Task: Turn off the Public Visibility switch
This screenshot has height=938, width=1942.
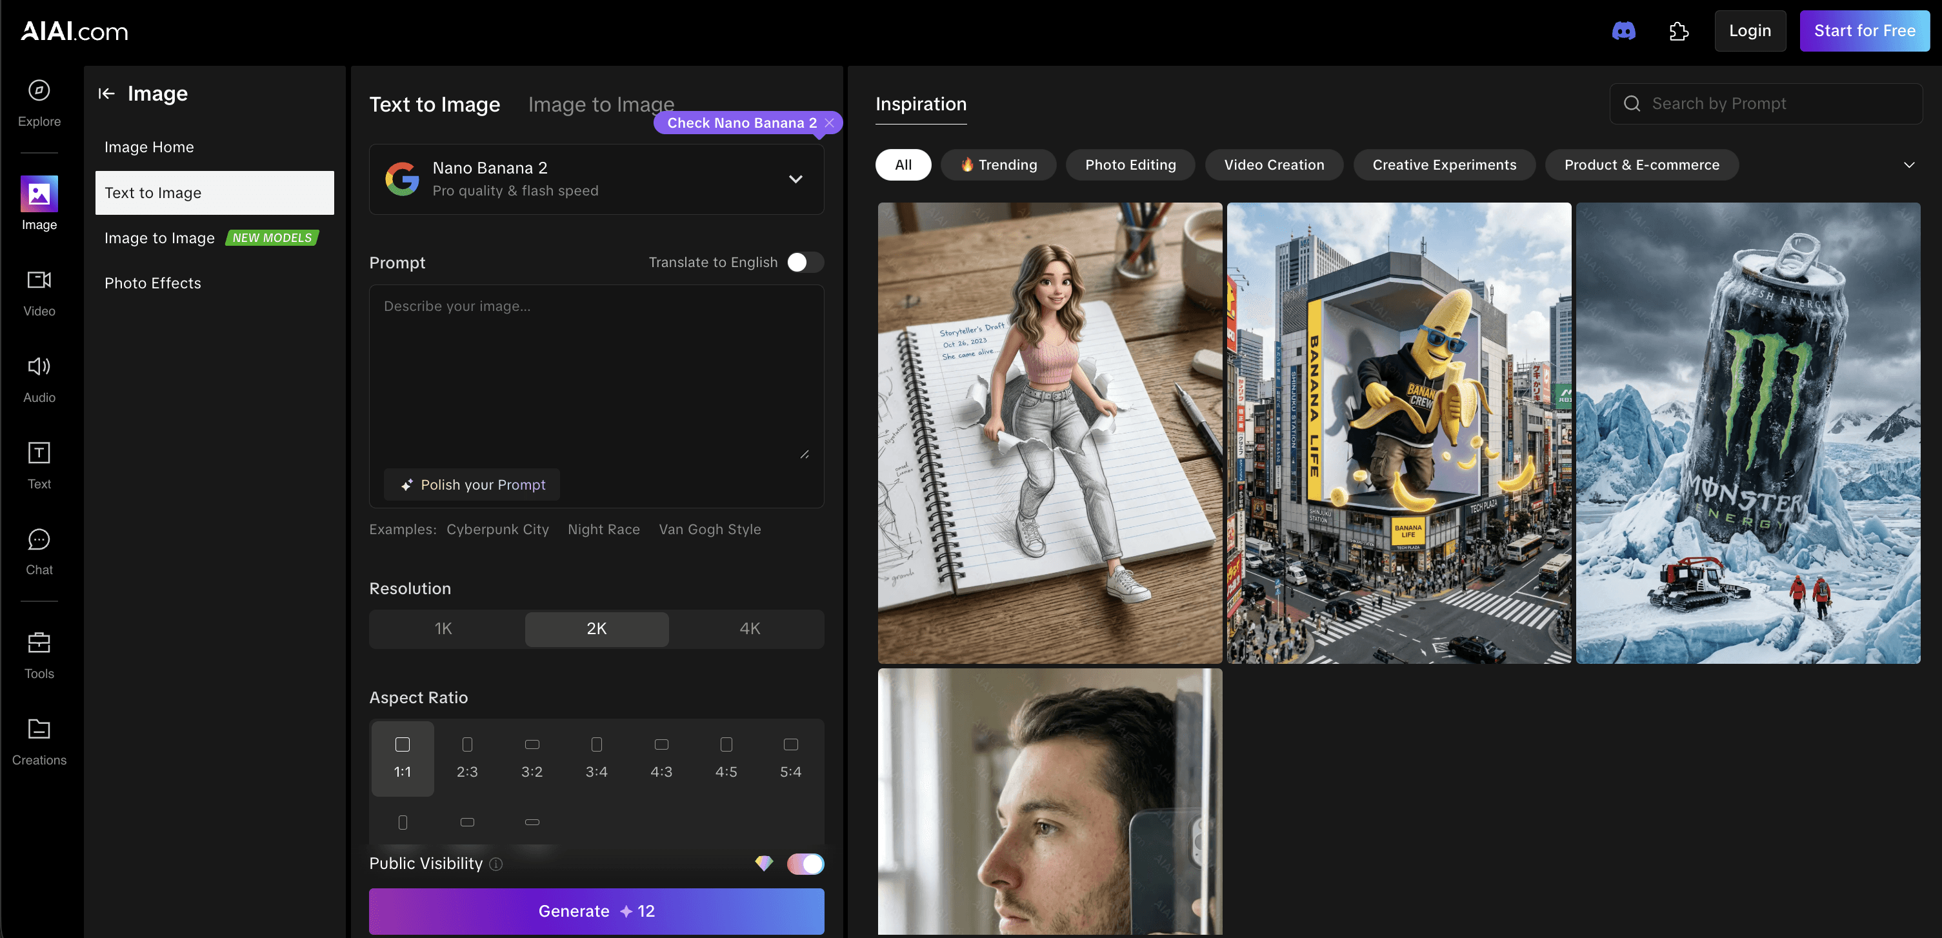Action: pyautogui.click(x=805, y=863)
